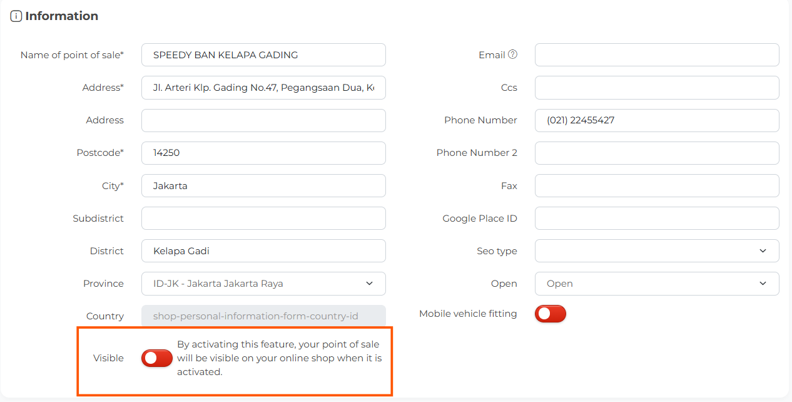Click the Ccs input field

point(657,88)
